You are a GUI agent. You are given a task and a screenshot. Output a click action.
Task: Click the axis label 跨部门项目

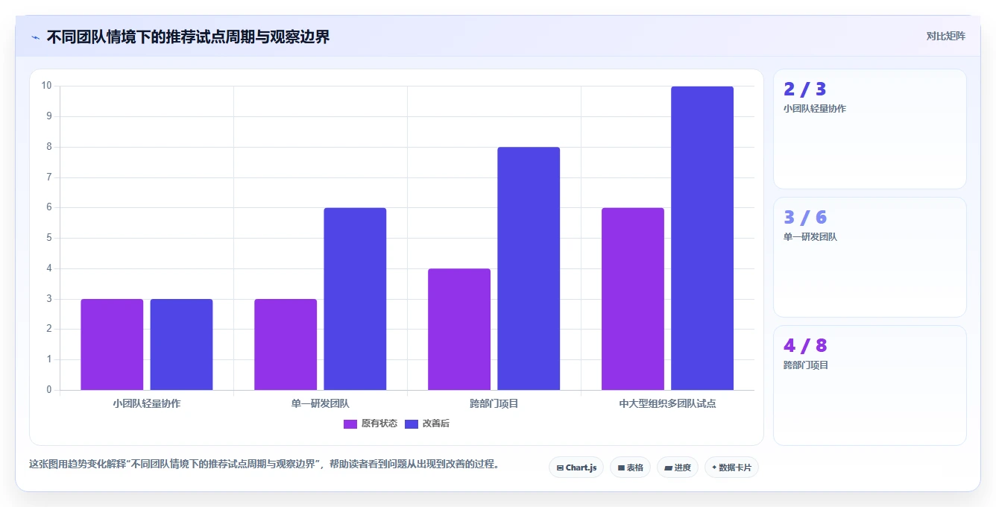(494, 403)
